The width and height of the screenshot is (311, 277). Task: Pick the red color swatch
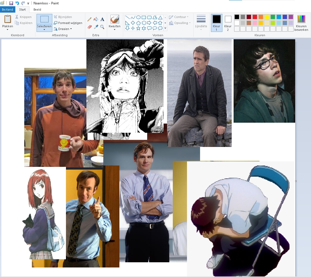point(255,17)
